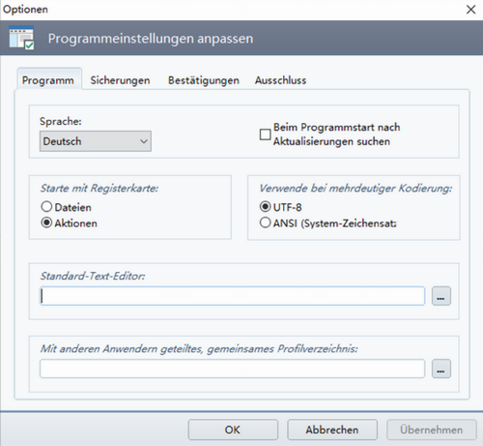Choose UTF-8 for ambiguous encoding
The width and height of the screenshot is (483, 446).
click(x=265, y=207)
